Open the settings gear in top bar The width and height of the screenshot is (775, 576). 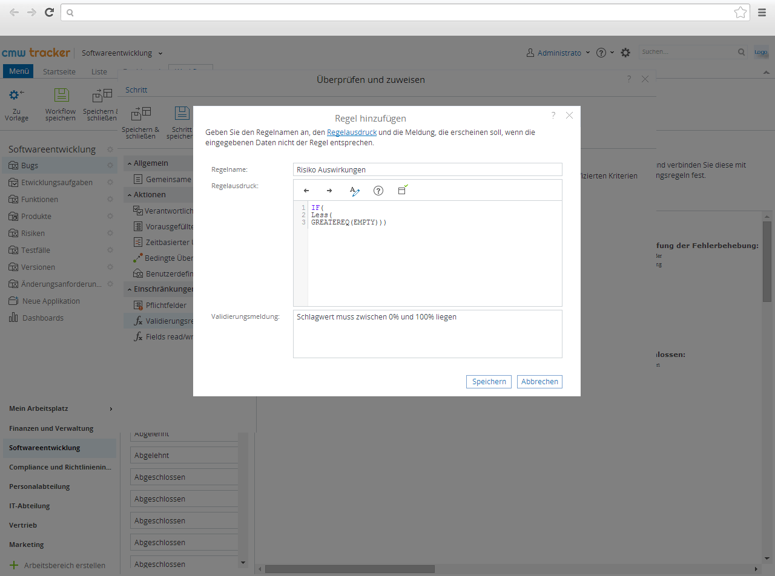(625, 53)
